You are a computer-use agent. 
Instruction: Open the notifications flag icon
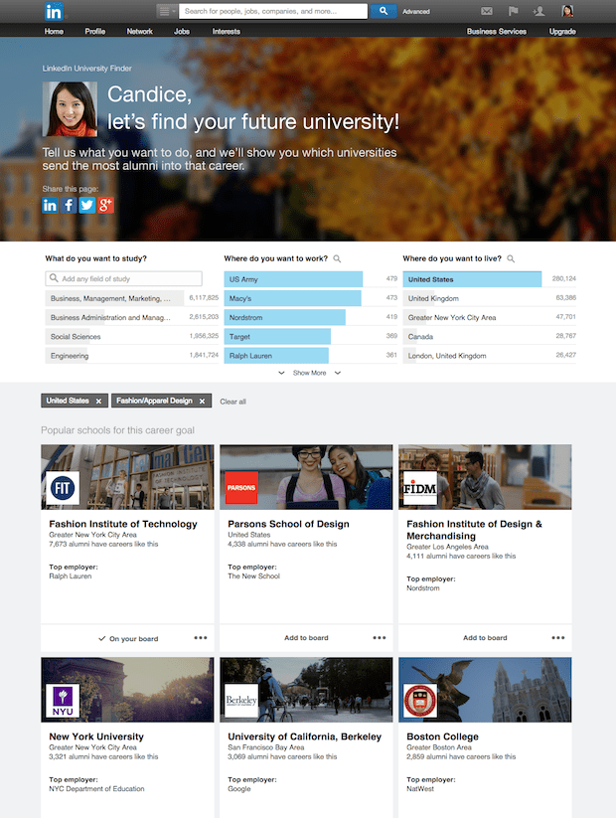tap(513, 11)
